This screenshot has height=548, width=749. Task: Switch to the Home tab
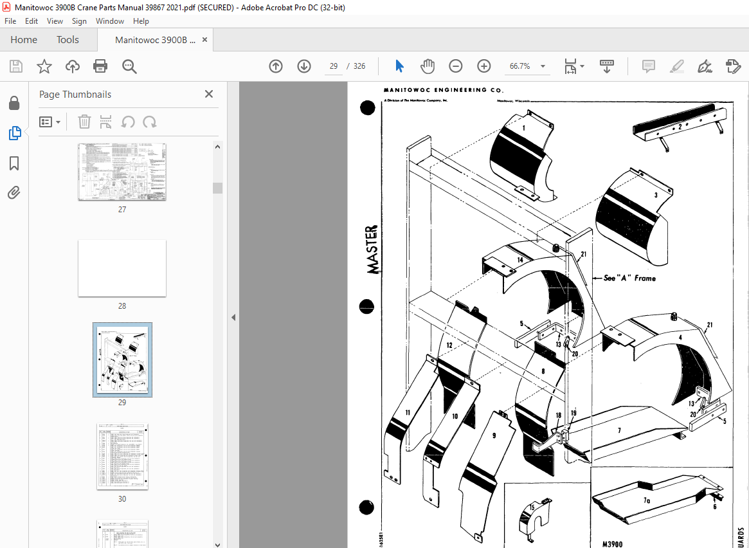[24, 40]
